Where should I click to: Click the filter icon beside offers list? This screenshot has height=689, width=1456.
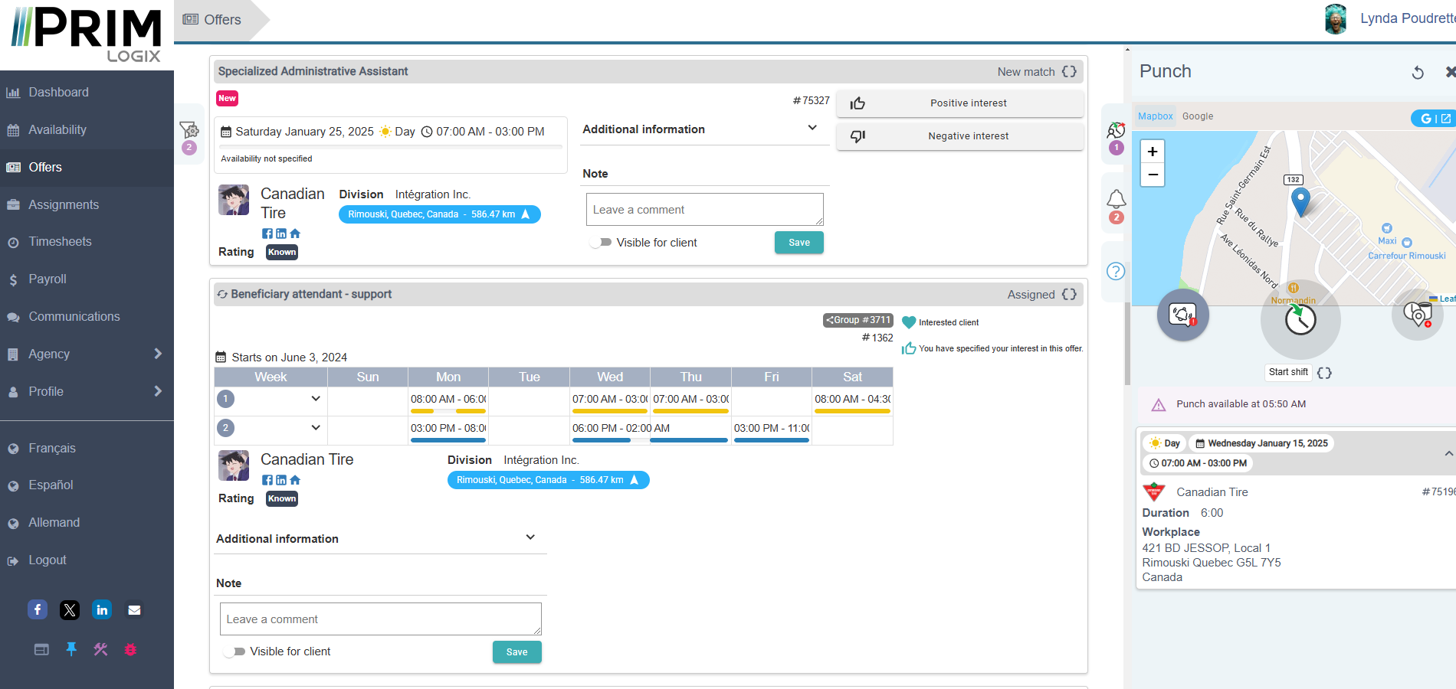pyautogui.click(x=189, y=130)
